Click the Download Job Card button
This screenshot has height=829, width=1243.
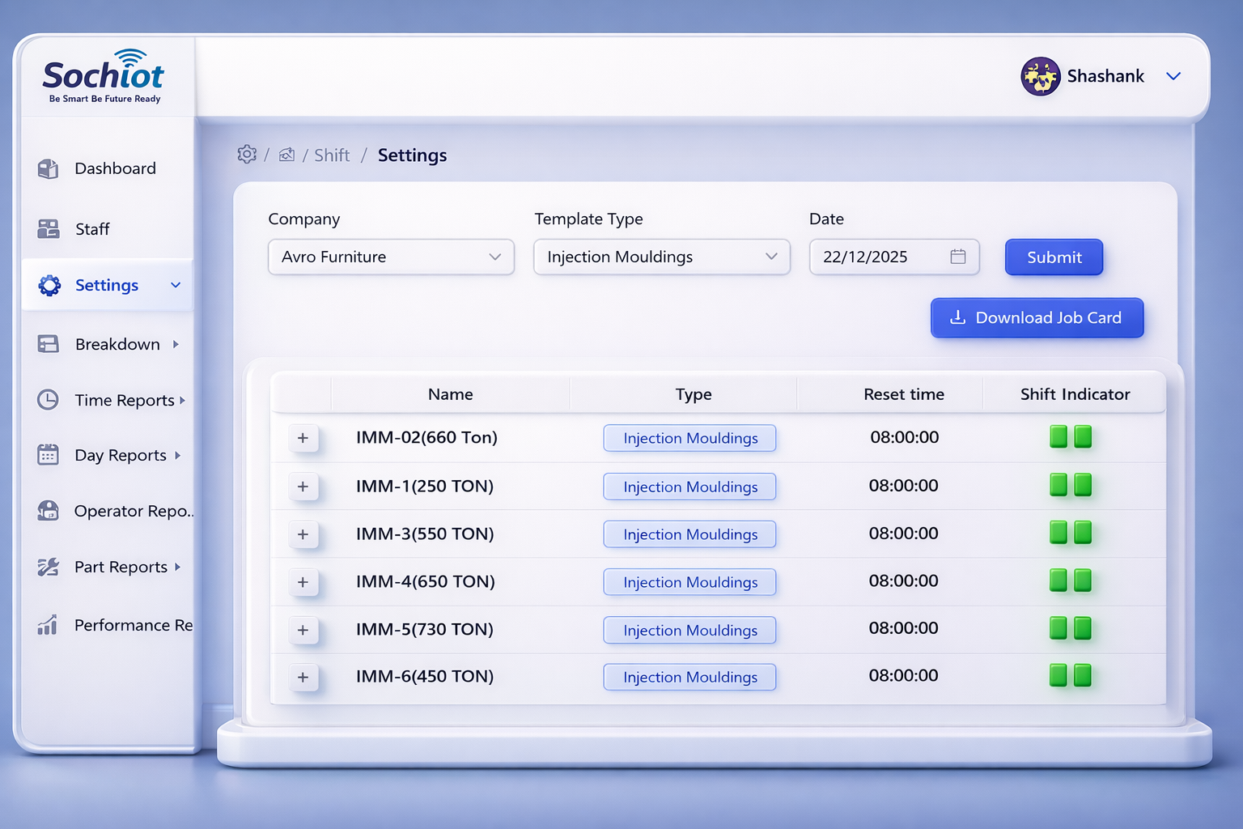[x=1037, y=317]
